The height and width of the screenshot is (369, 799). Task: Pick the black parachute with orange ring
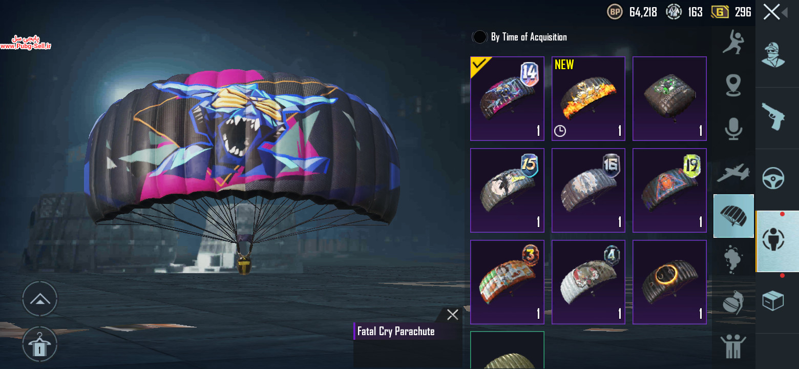(669, 282)
